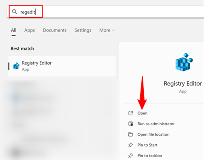Switch to the Apps tab

[30, 30]
